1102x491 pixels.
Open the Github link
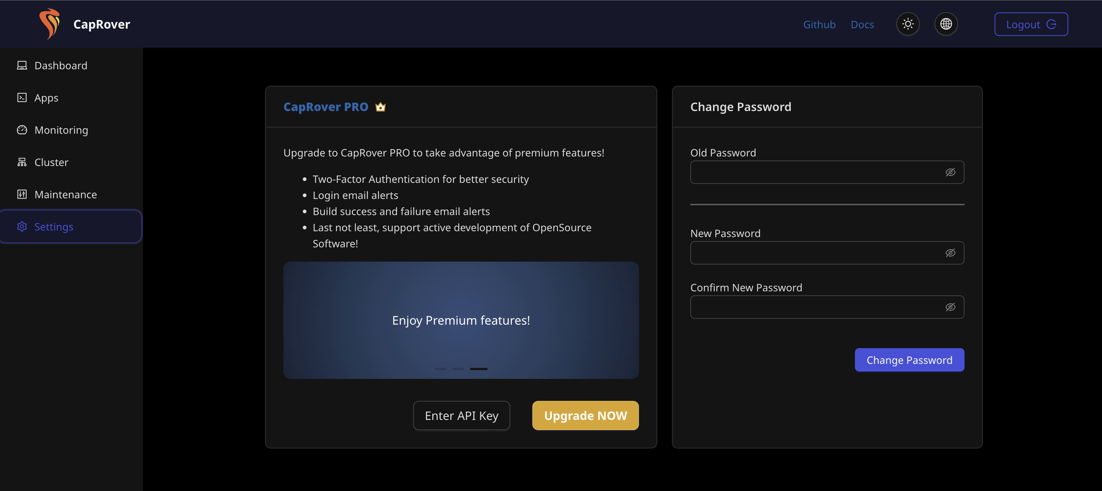pyautogui.click(x=819, y=25)
